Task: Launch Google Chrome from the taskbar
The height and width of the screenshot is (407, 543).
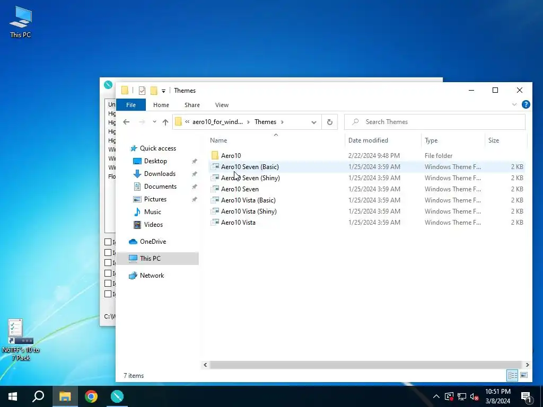Action: [x=91, y=396]
